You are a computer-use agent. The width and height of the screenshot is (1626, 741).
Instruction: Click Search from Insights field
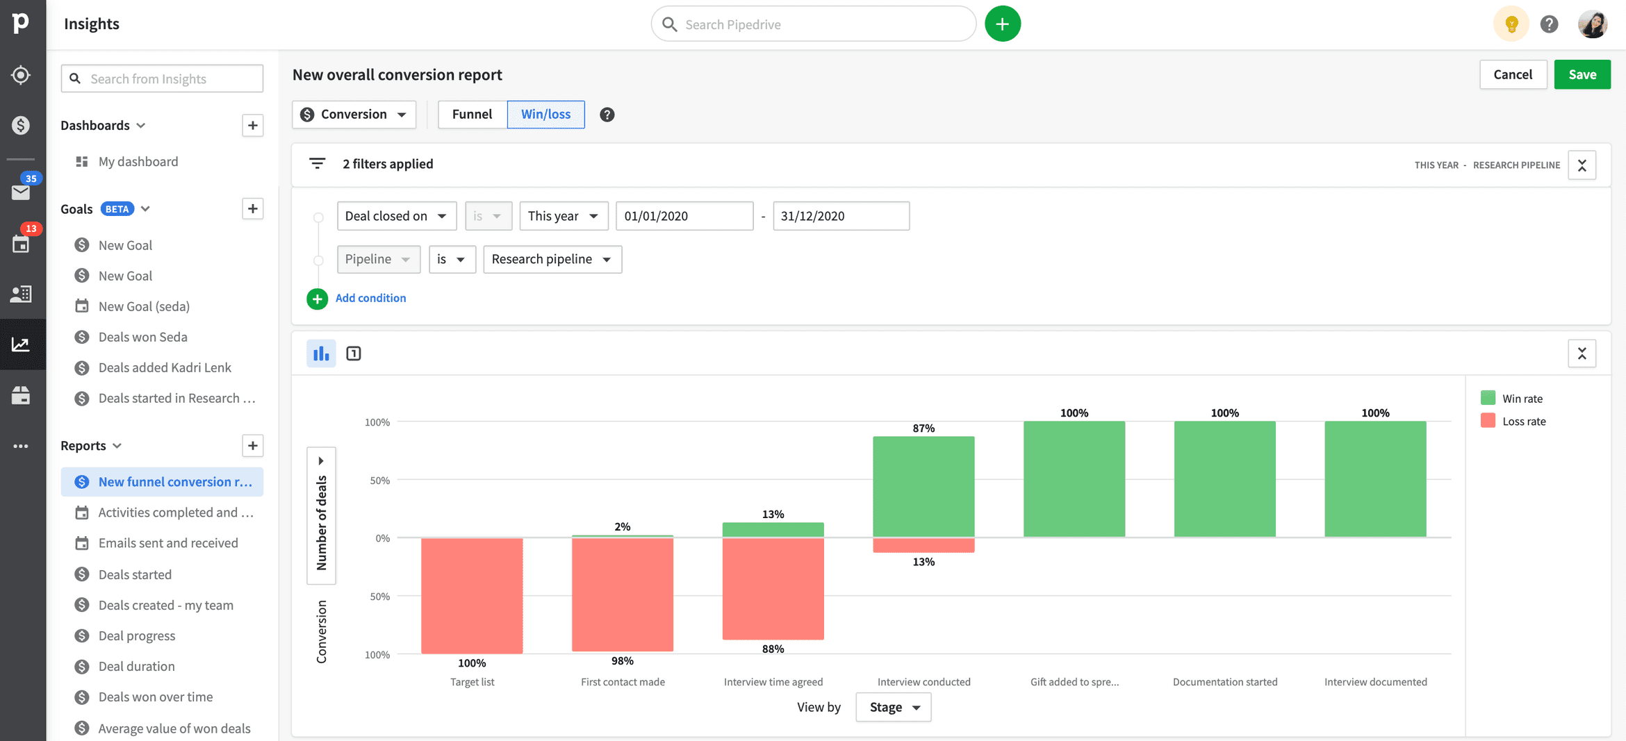tap(162, 78)
